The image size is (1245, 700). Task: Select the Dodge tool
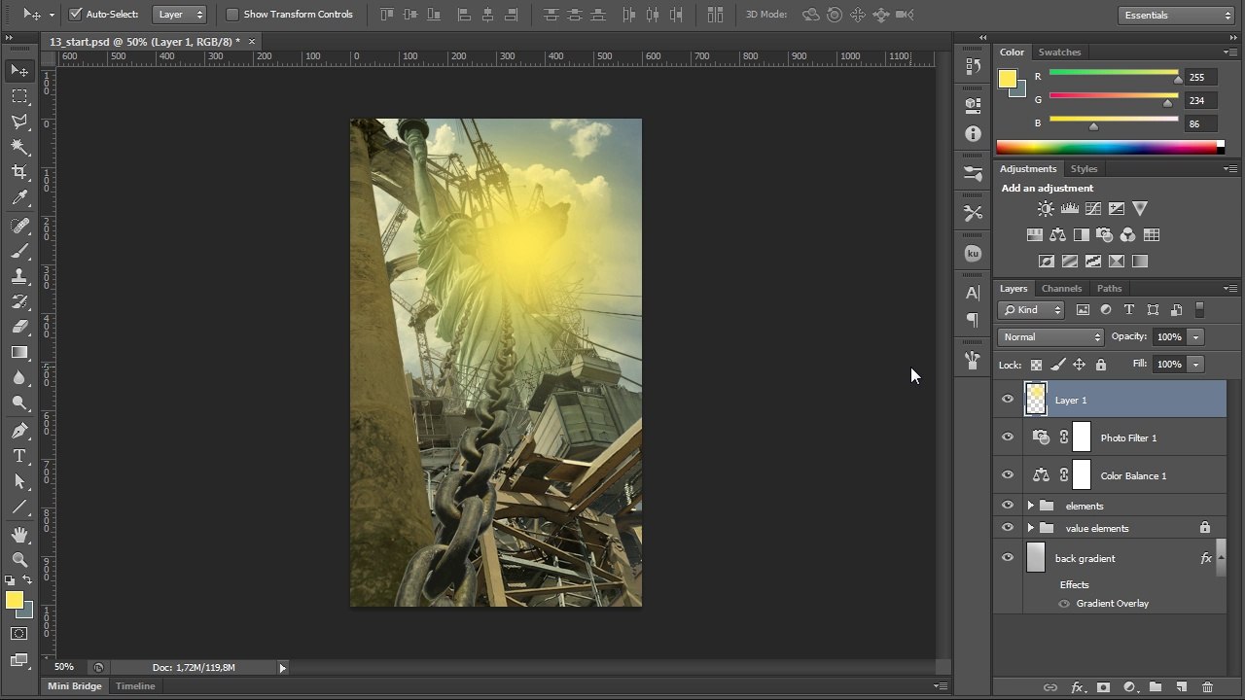[x=19, y=402]
